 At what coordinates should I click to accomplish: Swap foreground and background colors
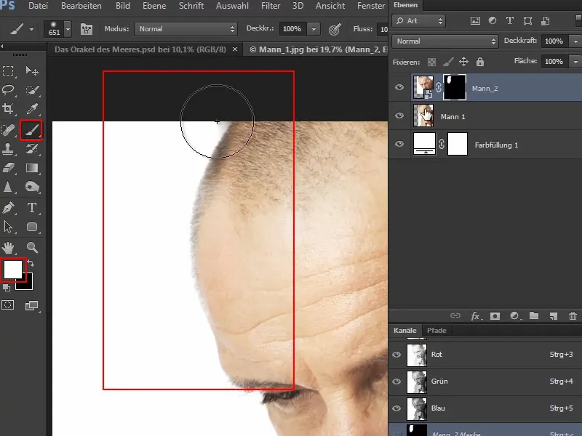(31, 263)
